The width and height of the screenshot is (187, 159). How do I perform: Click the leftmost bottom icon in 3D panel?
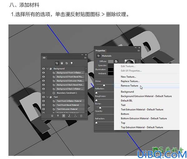click(x=52, y=116)
